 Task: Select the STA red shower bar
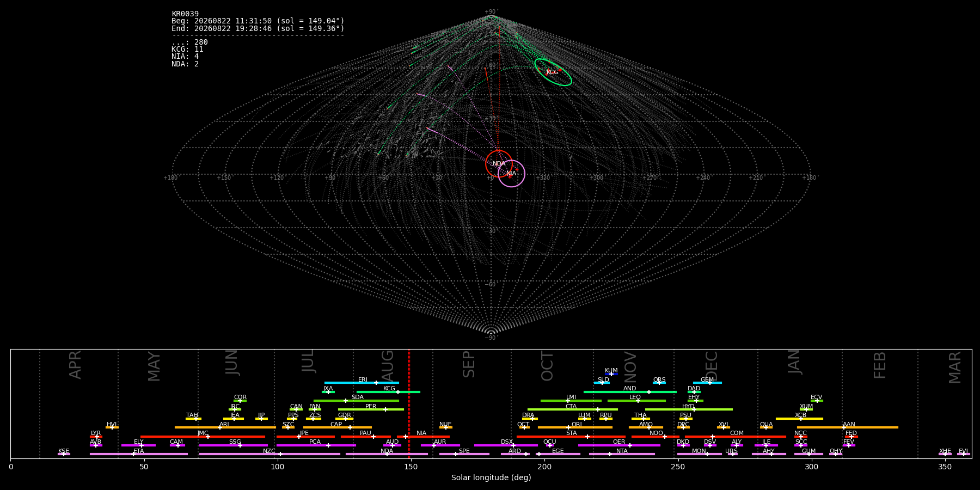pyautogui.click(x=571, y=437)
